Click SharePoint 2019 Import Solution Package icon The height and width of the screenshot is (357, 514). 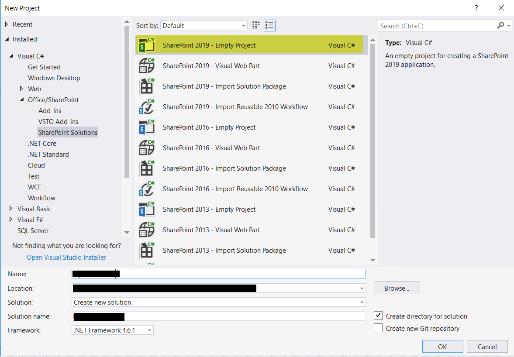click(x=147, y=86)
